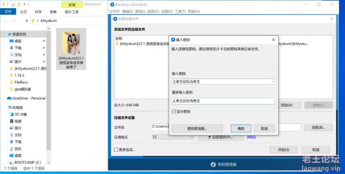Click Explorer up-directory arrow
Image resolution: width=345 pixels, height=174 pixels.
coord(27,21)
